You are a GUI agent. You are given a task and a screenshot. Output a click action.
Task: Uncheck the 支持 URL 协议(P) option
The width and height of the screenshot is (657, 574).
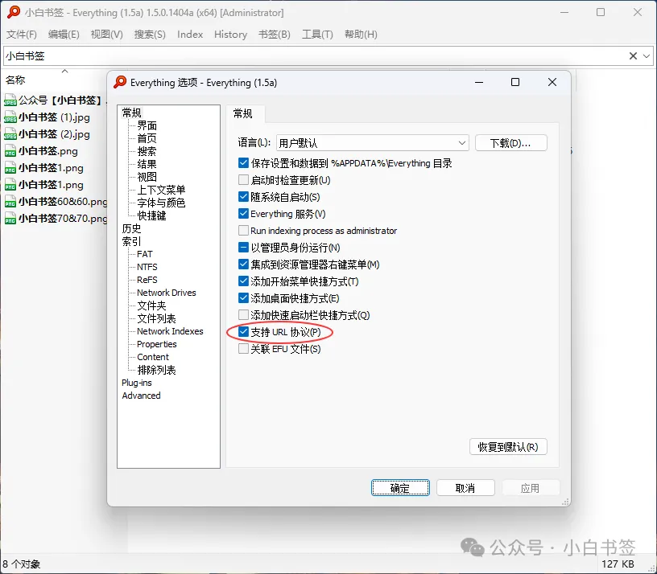[244, 332]
